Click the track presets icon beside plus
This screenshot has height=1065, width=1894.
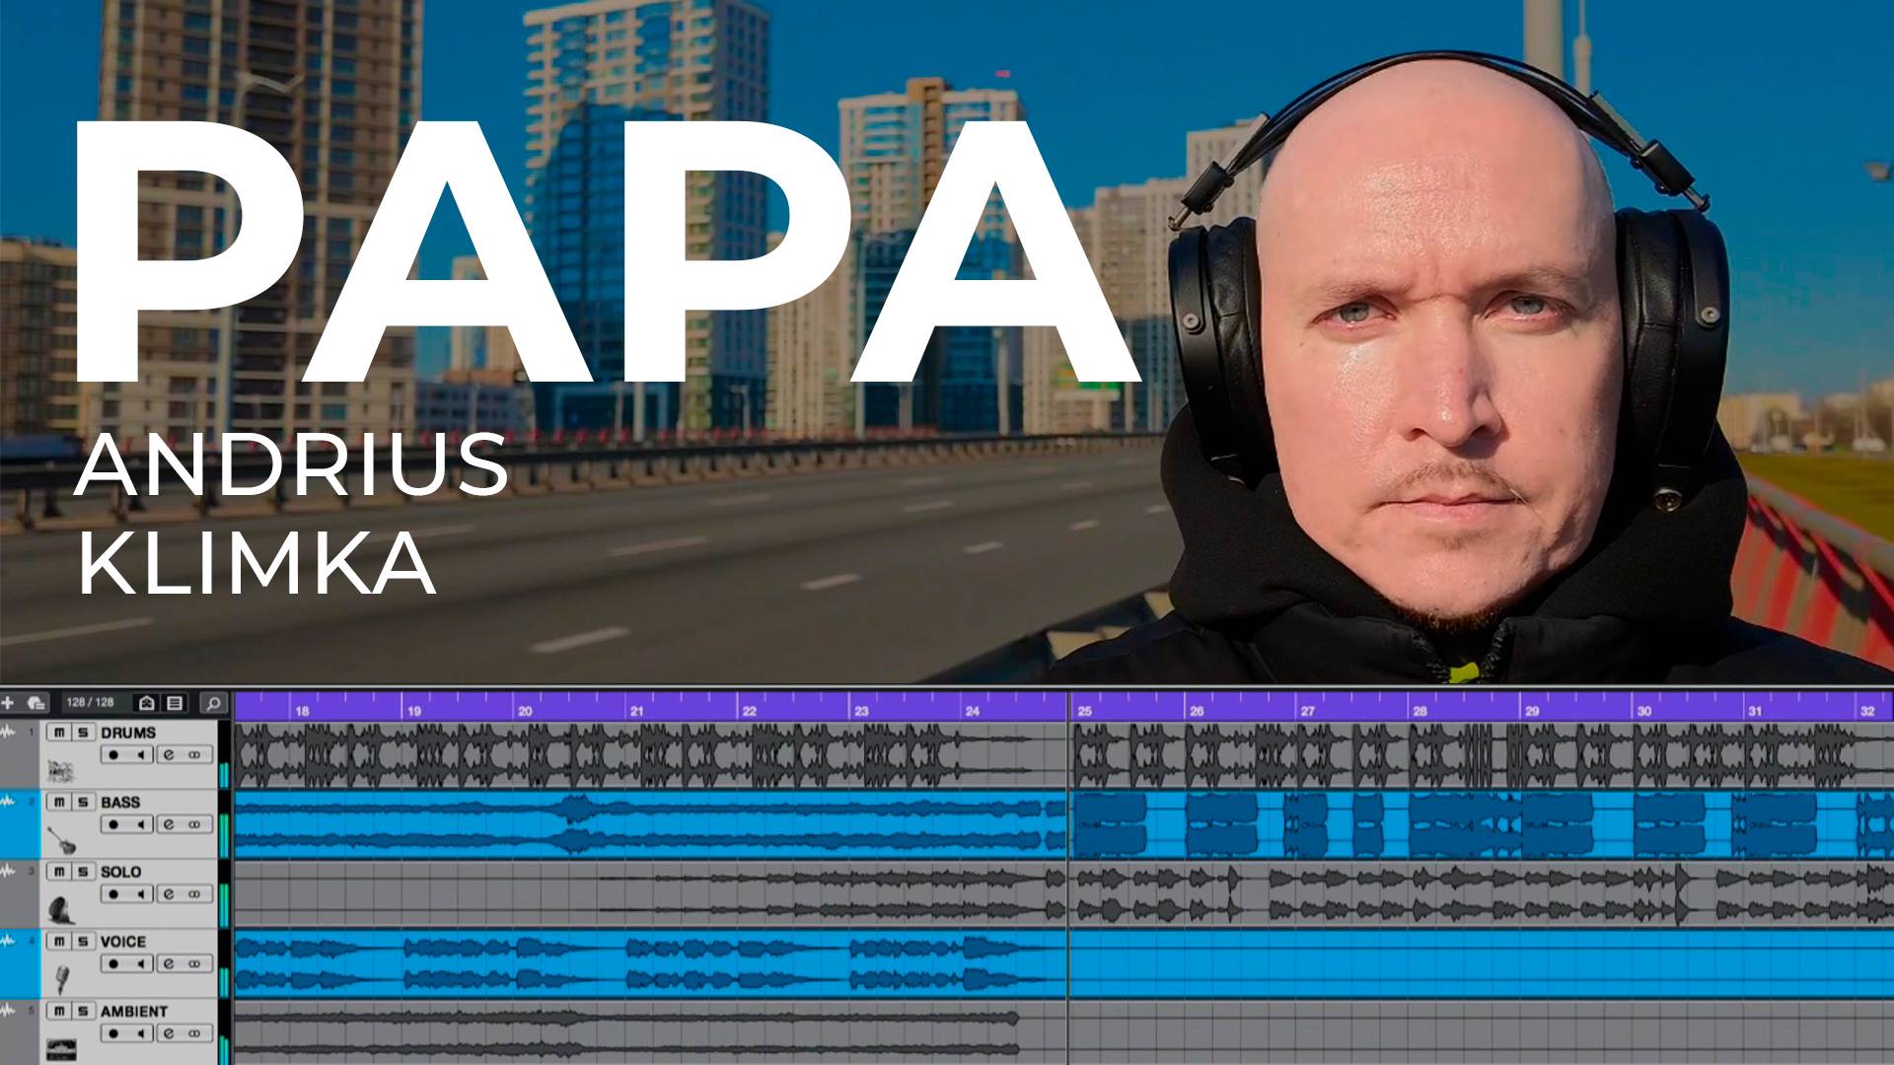[36, 703]
